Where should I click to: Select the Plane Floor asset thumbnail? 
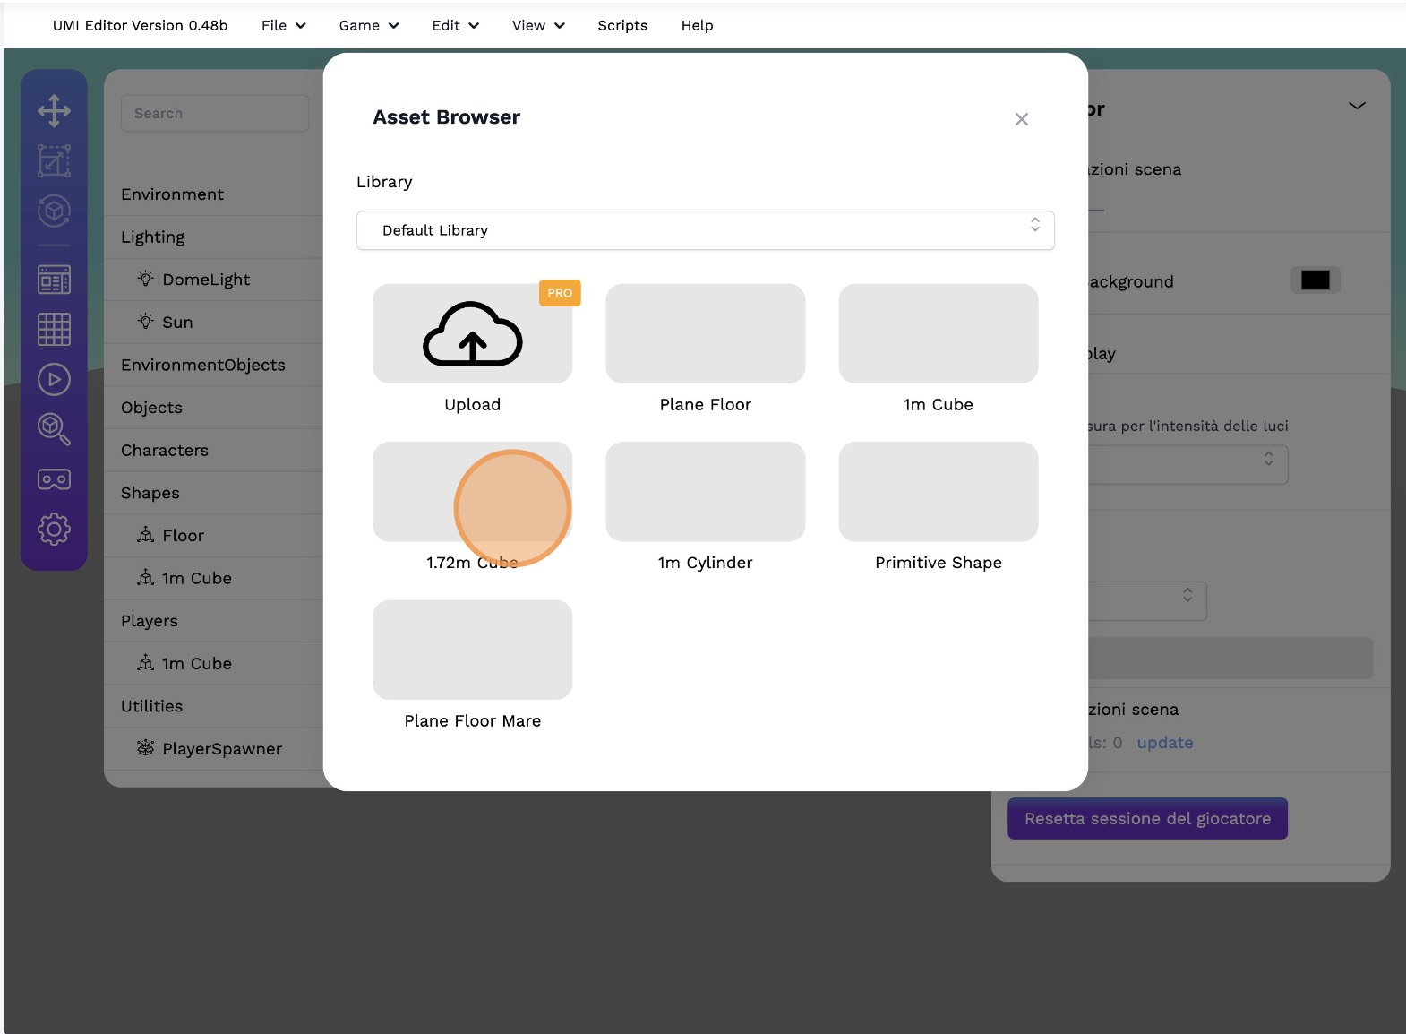pos(705,334)
